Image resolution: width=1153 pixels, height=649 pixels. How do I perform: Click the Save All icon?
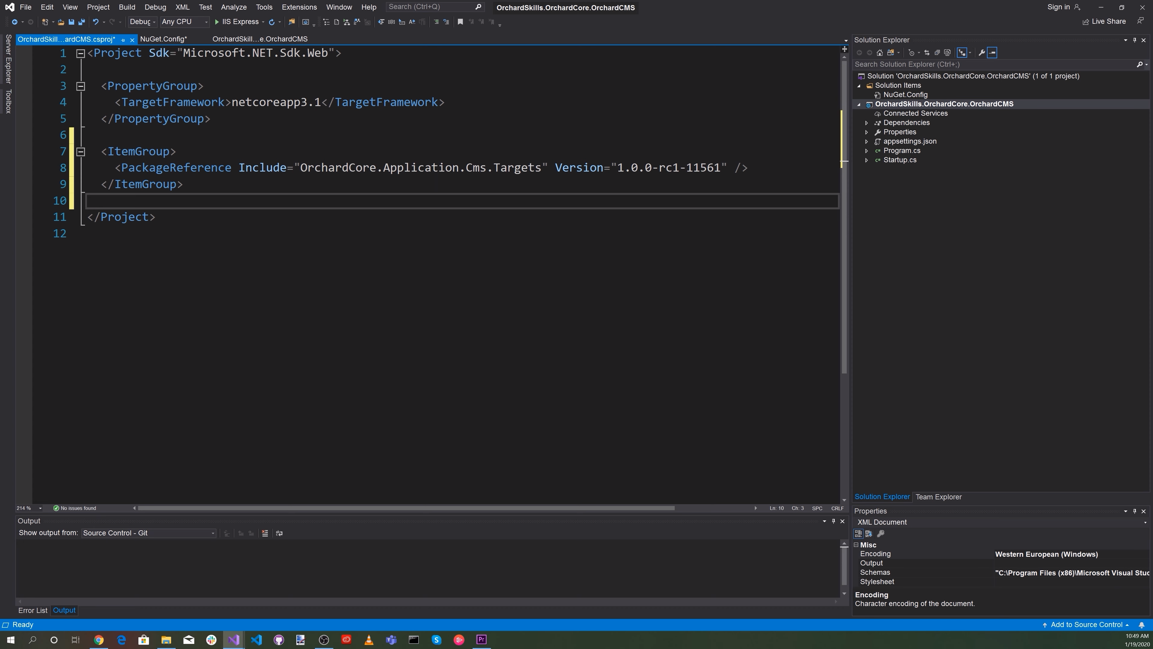click(x=81, y=22)
